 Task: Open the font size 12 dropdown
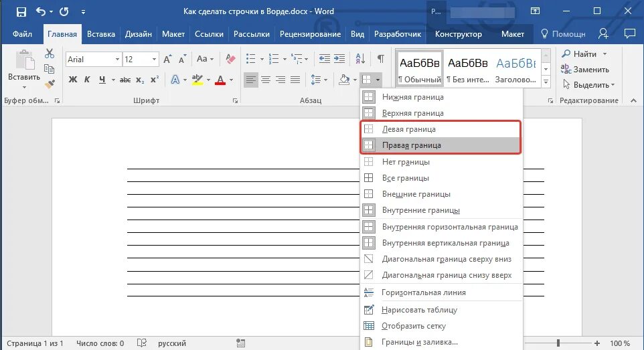pos(154,59)
